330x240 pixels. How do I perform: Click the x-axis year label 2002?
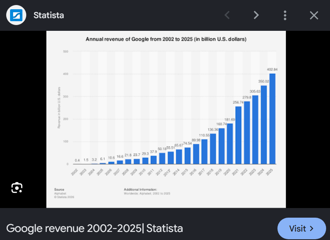[x=75, y=172]
